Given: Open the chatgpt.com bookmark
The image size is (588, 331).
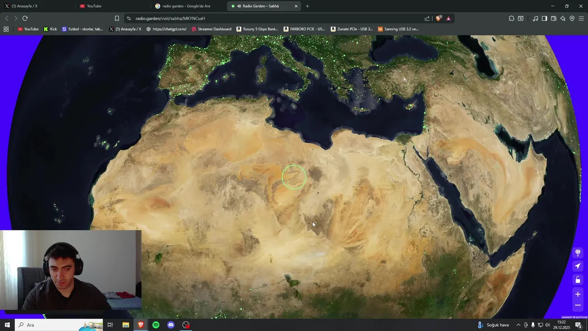Looking at the screenshot, I should 166,29.
